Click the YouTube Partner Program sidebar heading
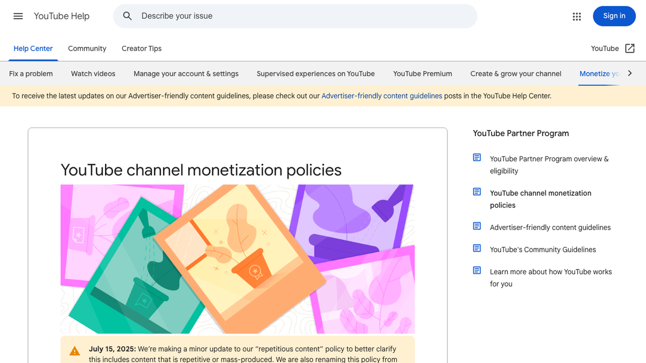The width and height of the screenshot is (646, 363). pyautogui.click(x=521, y=133)
